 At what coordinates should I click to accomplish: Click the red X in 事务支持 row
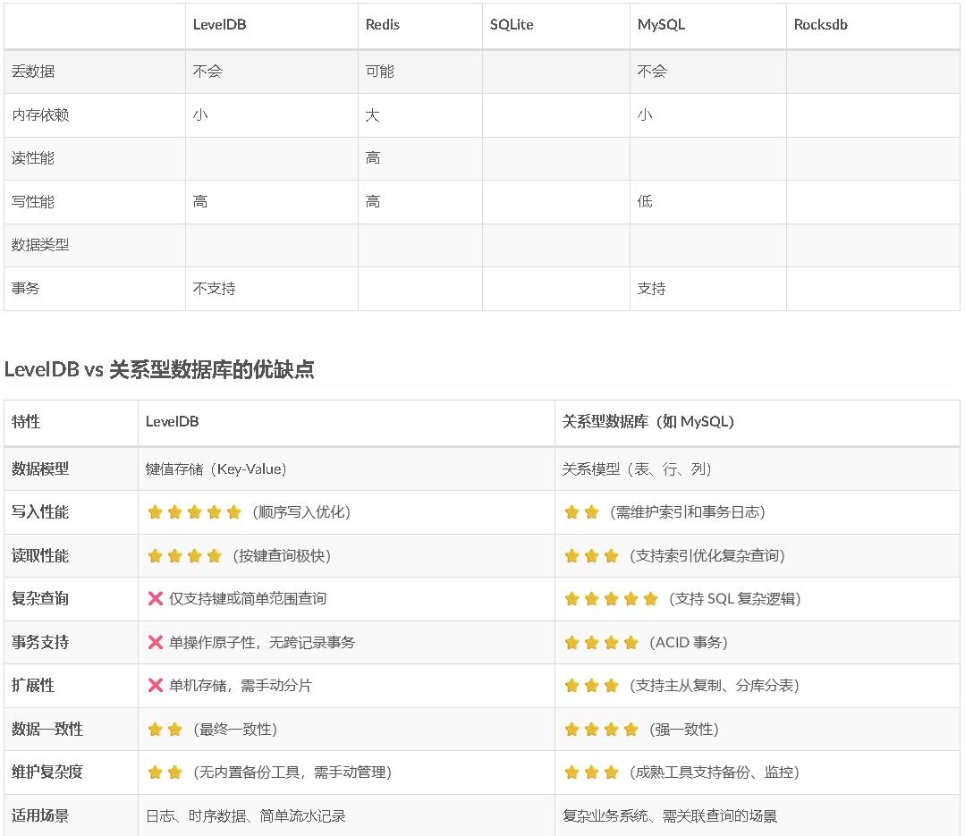click(155, 642)
